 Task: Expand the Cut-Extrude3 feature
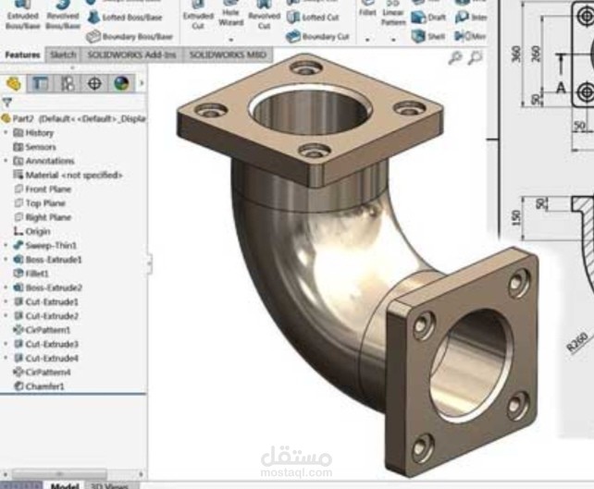click(x=6, y=344)
